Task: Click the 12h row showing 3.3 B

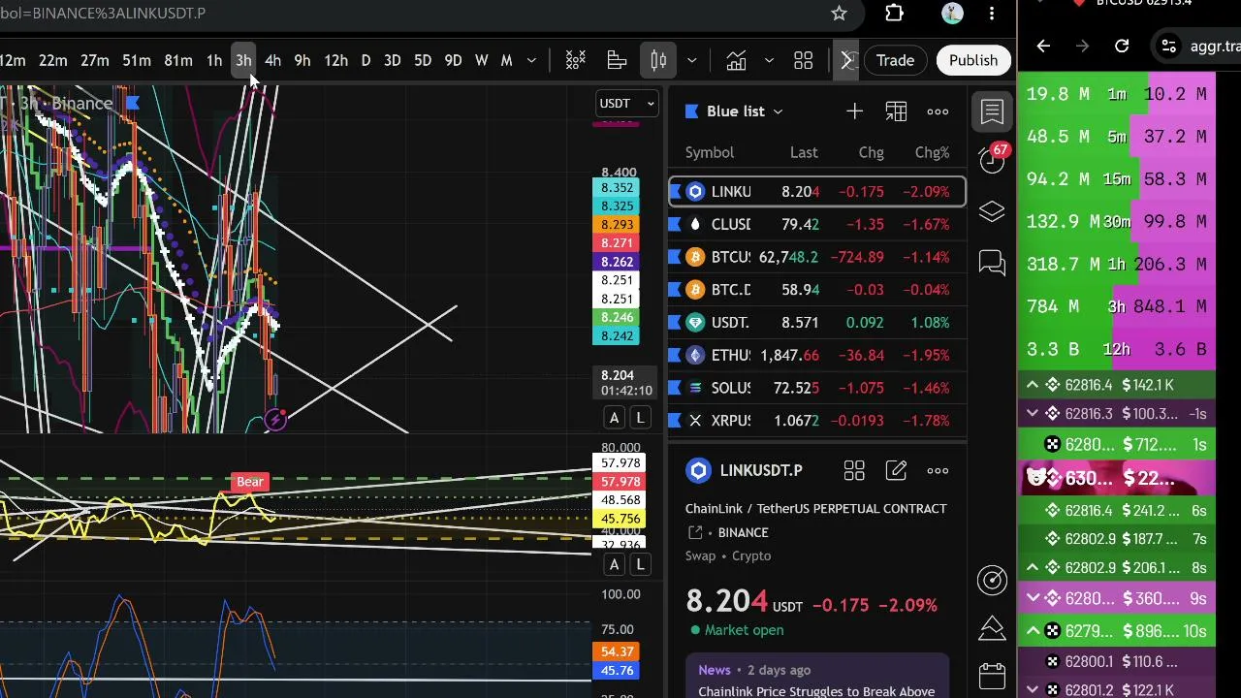Action: [x=1117, y=349]
